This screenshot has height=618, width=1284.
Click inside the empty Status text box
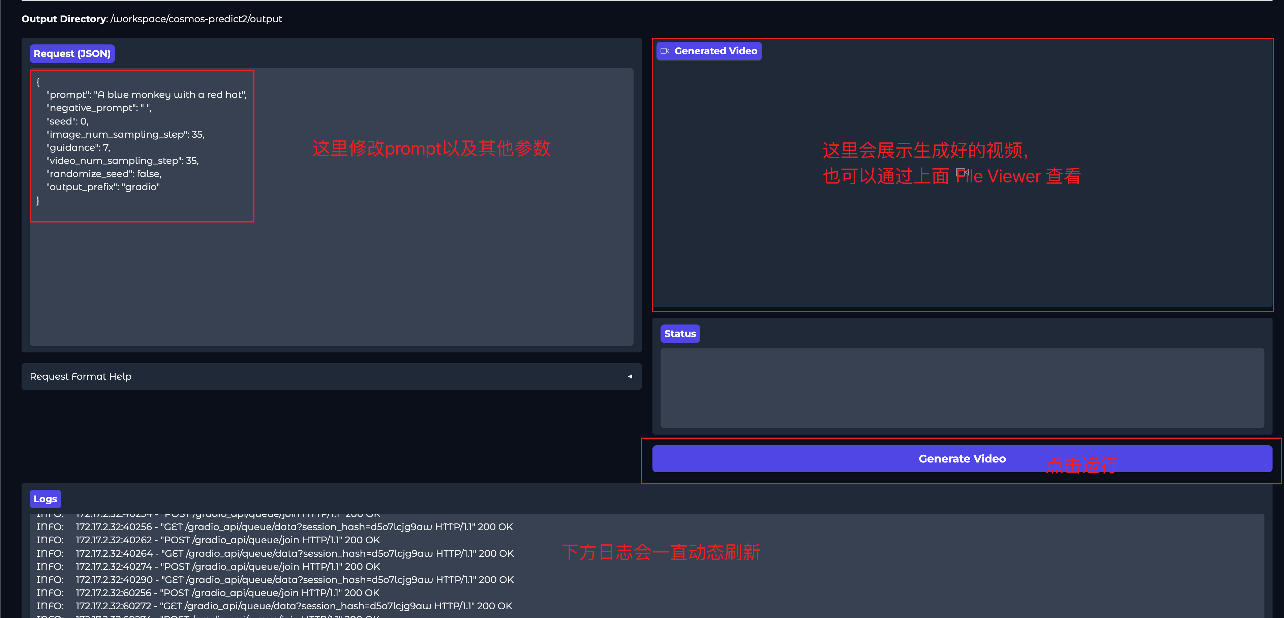tap(961, 387)
